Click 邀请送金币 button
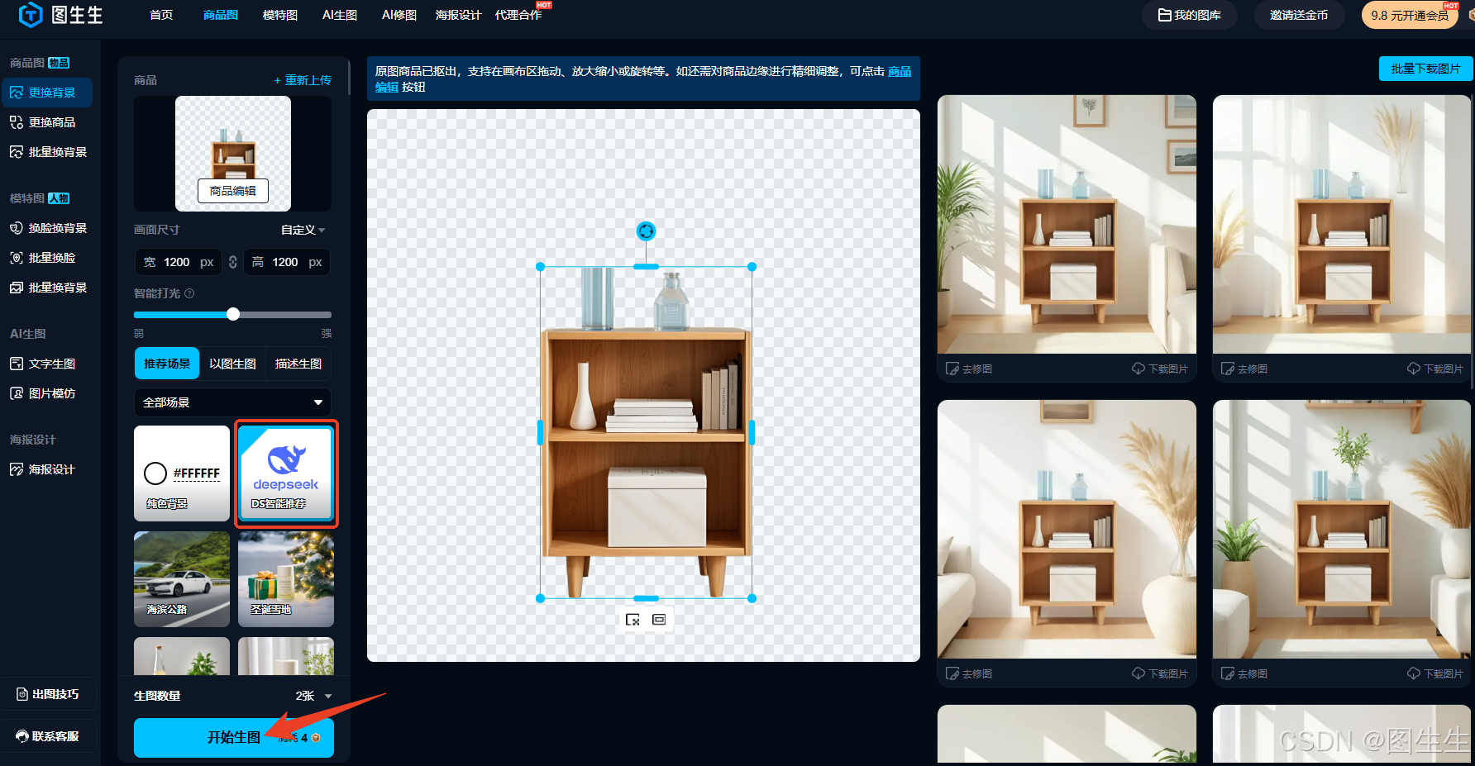 [x=1299, y=15]
